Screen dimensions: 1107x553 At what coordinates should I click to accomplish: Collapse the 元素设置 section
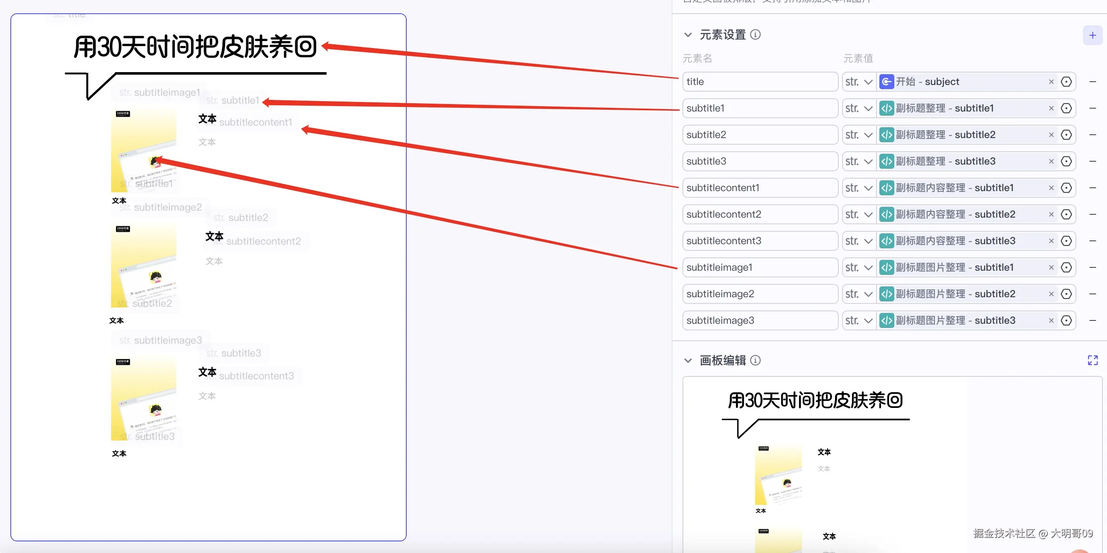tap(687, 35)
